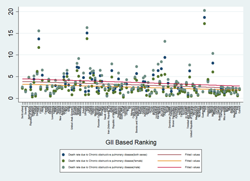The width and height of the screenshot is (250, 181).
Task: Click the 'United Arab Emirates' x-axis label
Action: [x=72, y=118]
